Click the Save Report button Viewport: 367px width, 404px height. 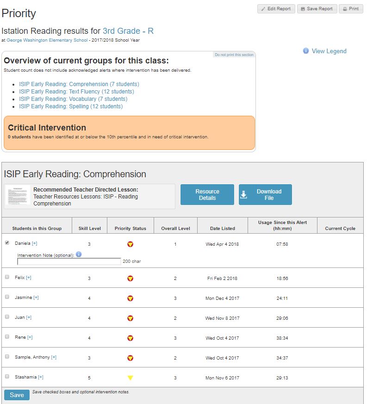(317, 9)
